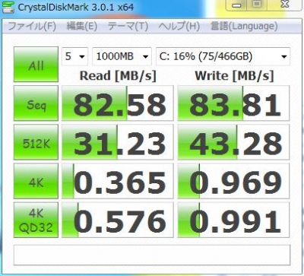
Task: Click the Read [MB/s] column header
Action: click(118, 76)
